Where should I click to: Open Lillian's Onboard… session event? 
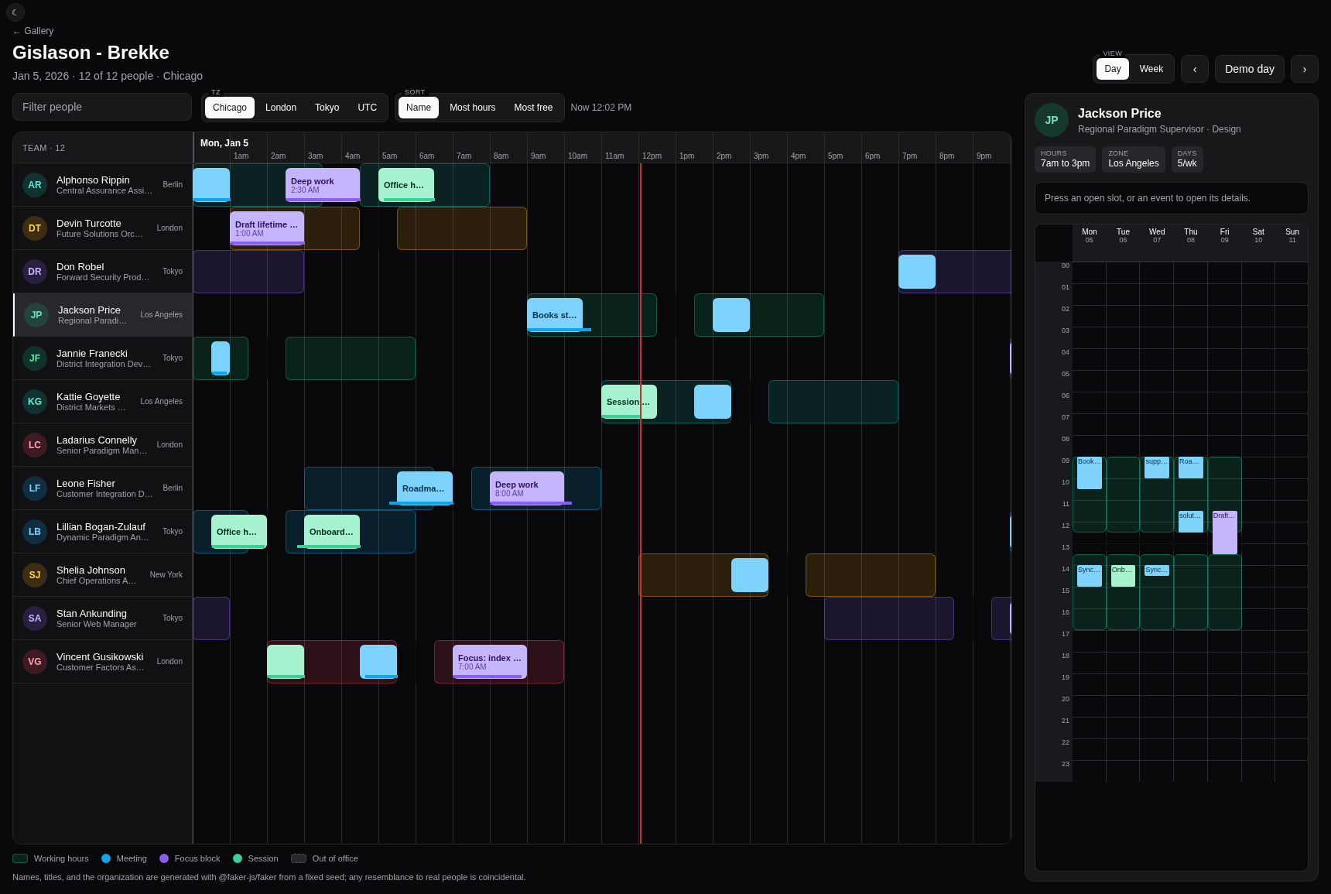pos(332,532)
